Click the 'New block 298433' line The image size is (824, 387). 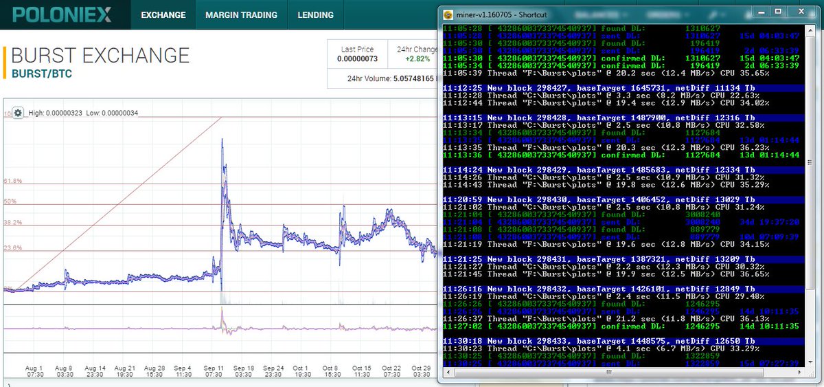click(623, 341)
